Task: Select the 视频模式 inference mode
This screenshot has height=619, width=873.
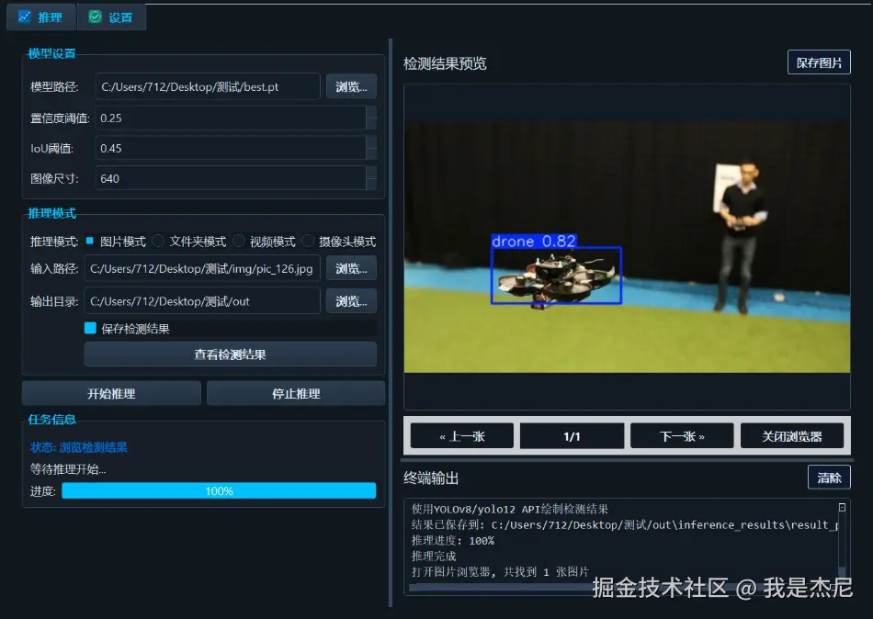Action: [239, 242]
